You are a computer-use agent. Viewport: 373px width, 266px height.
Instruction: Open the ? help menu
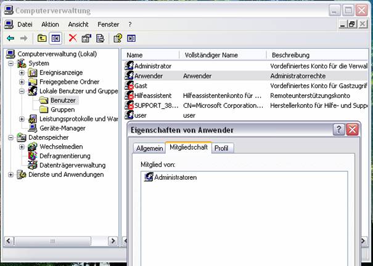pyautogui.click(x=130, y=24)
